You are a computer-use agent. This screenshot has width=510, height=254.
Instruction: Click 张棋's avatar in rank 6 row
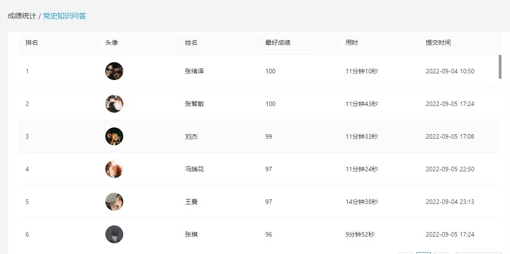point(114,234)
